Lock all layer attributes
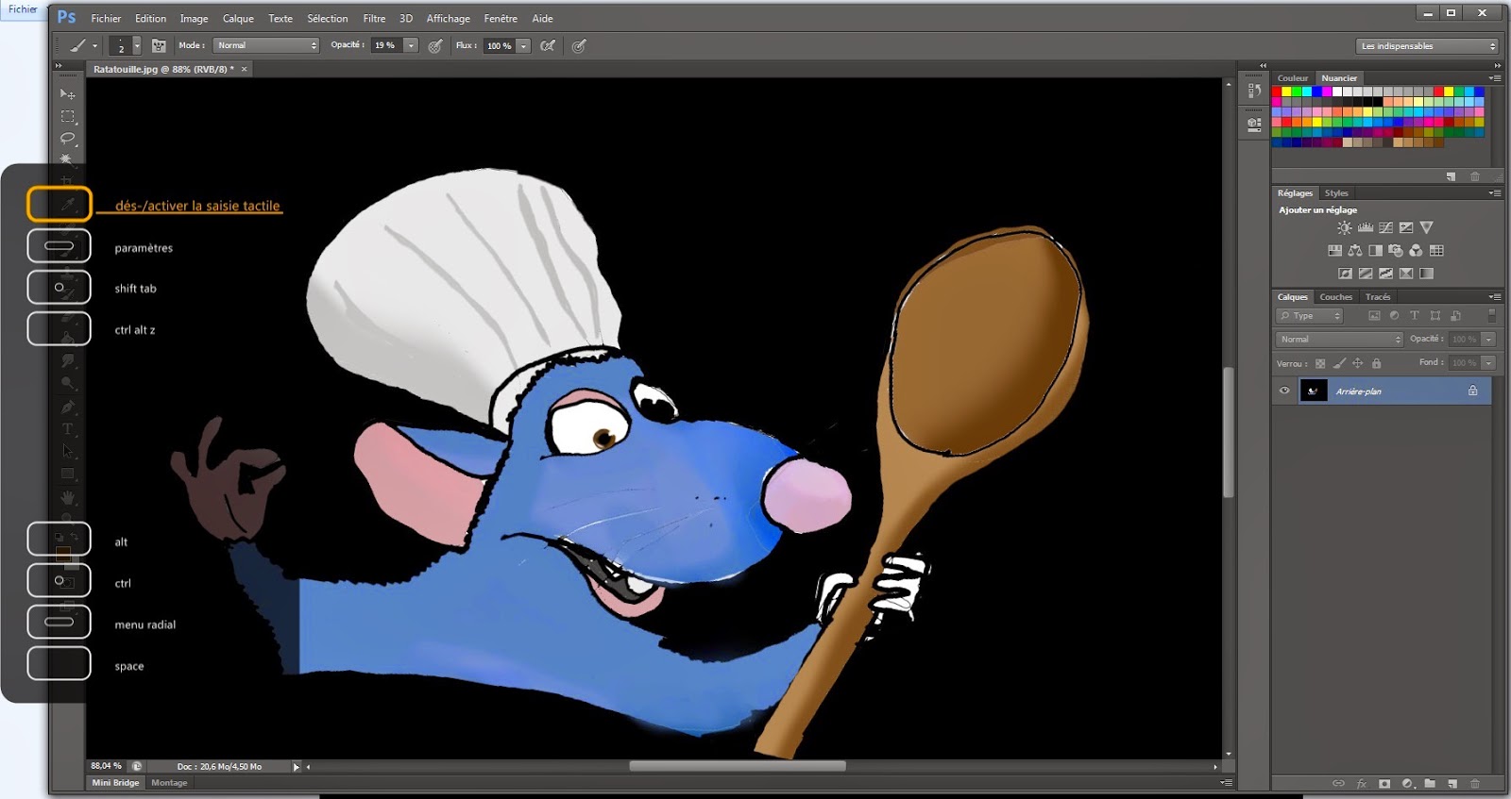1511x799 pixels. point(1377,363)
